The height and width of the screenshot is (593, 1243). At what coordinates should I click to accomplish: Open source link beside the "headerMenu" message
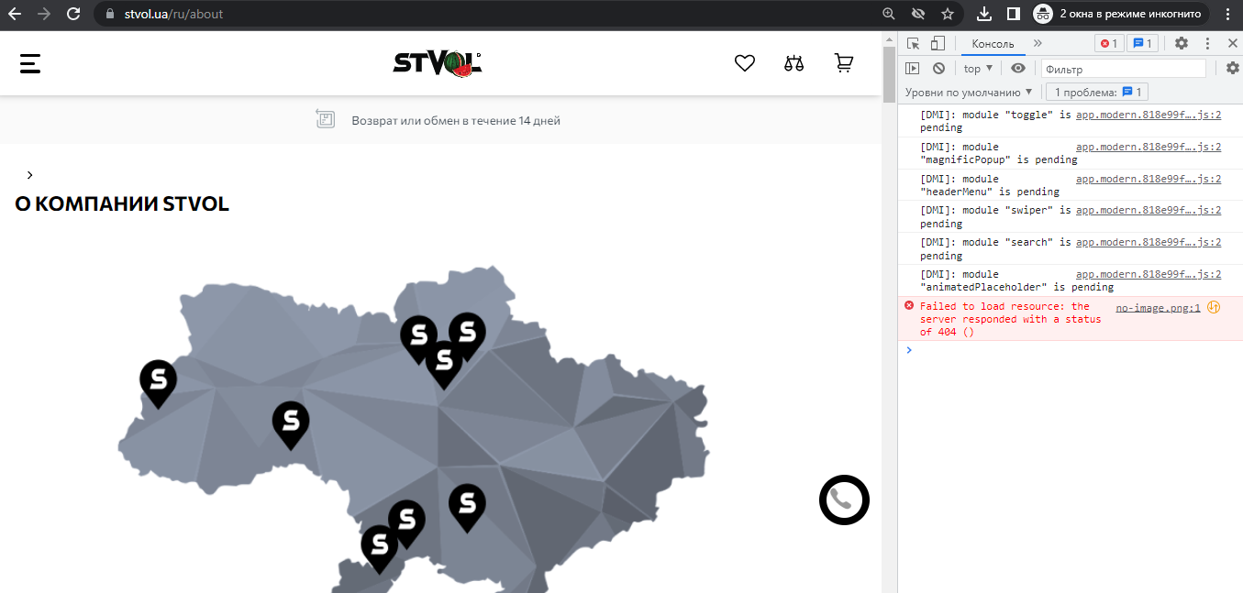1149,179
